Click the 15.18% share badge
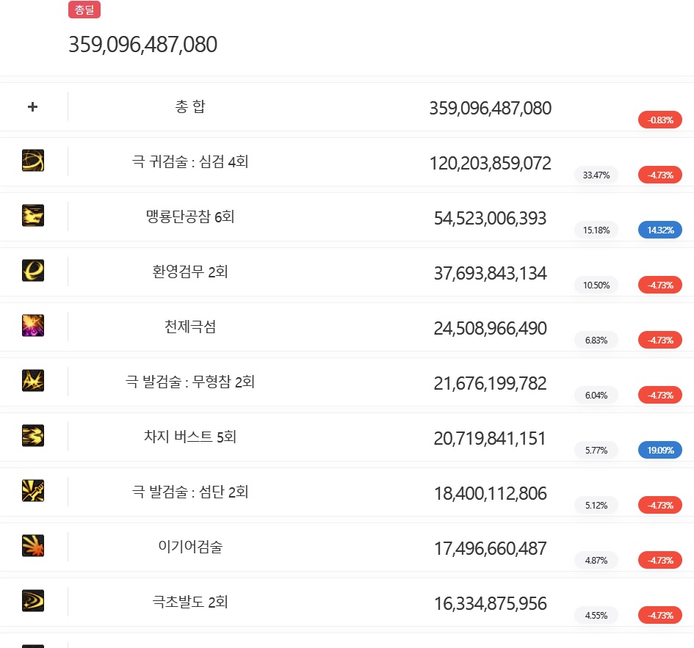 [596, 230]
